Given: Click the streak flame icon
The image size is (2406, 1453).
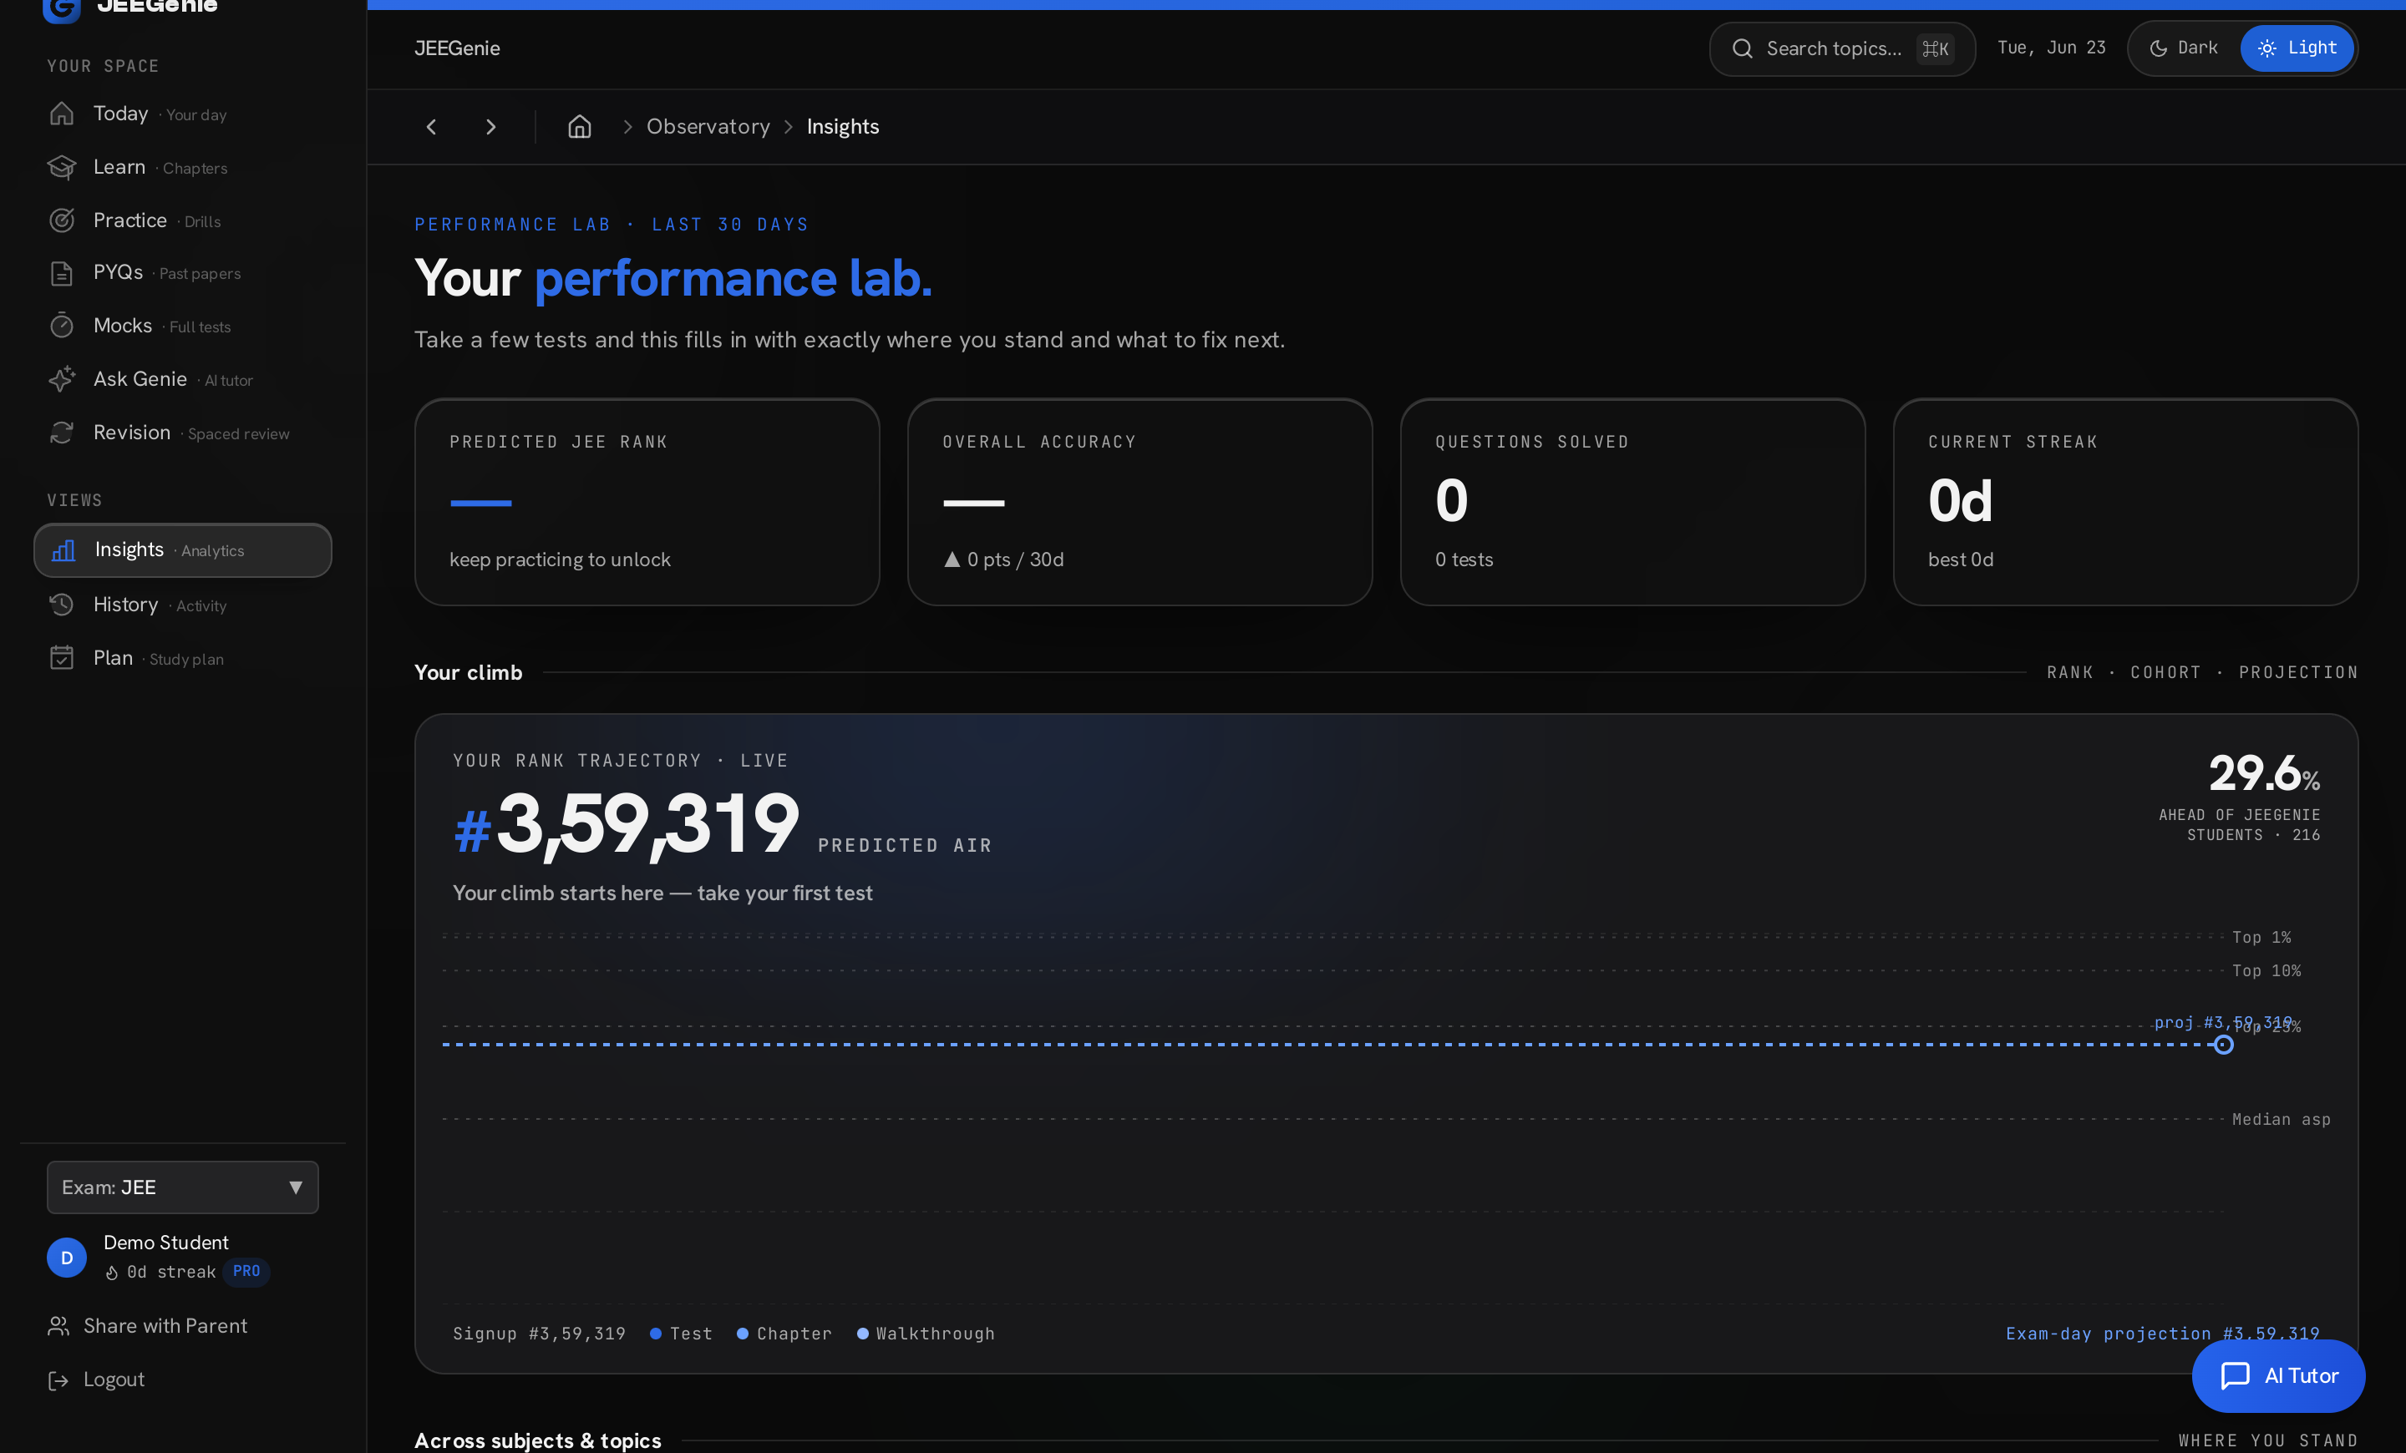Looking at the screenshot, I should coord(112,1273).
